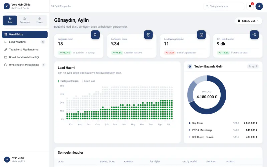
Task: Click the Oda & Randevu calendar icon
Action: tap(6, 57)
